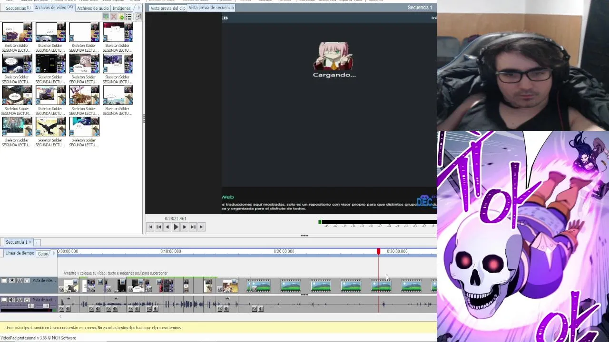Viewport: 609px width, 342px height.
Task: Step forward one frame button
Action: point(185,227)
